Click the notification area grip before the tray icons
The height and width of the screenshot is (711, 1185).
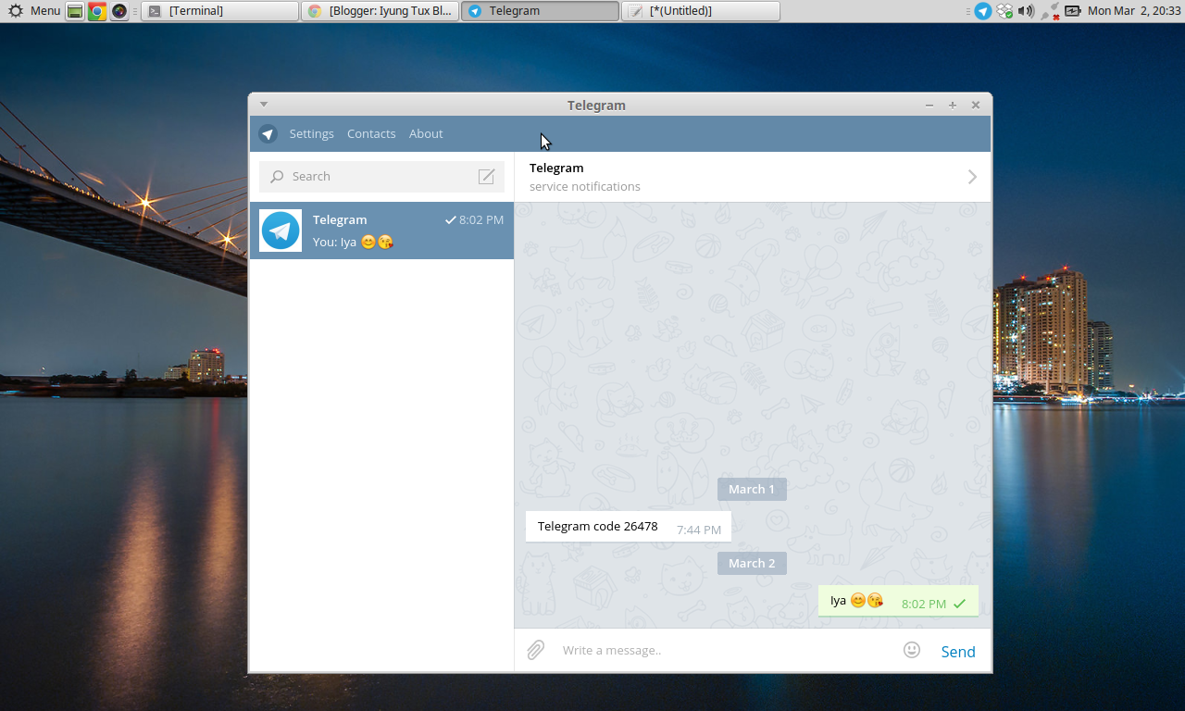[x=968, y=10]
